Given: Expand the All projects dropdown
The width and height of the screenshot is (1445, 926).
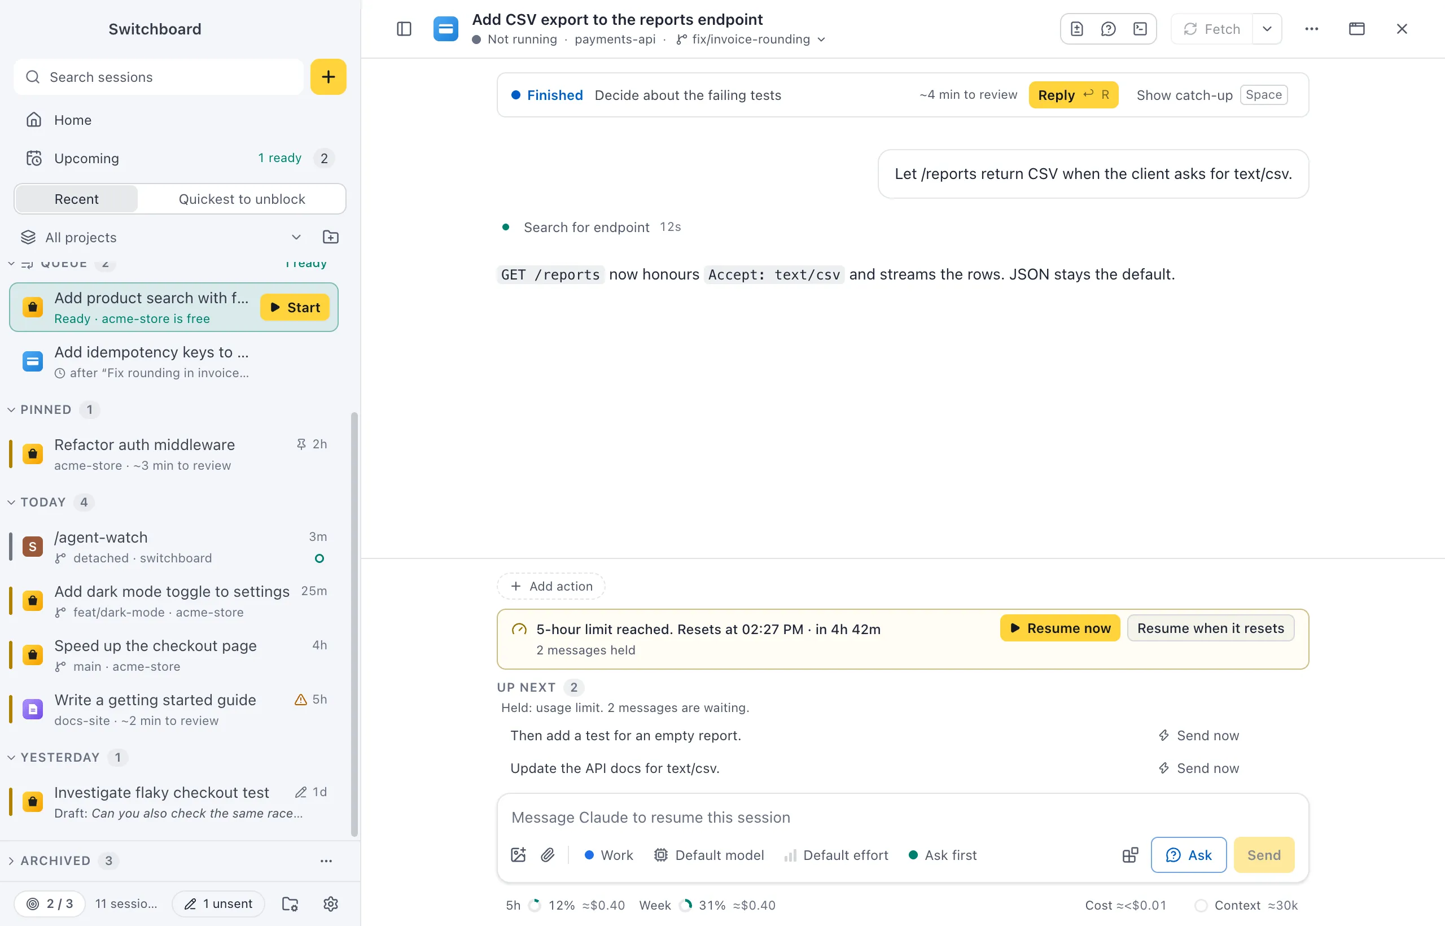Looking at the screenshot, I should (161, 237).
